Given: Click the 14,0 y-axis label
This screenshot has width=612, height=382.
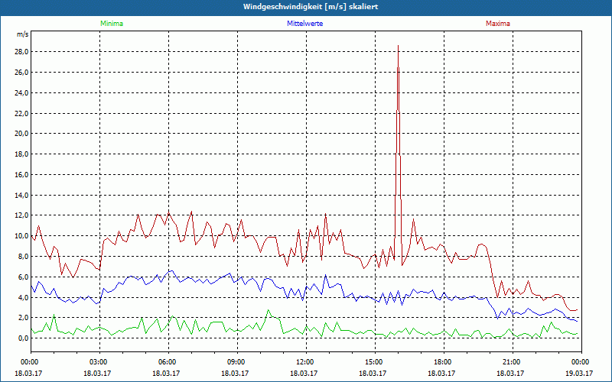Looking at the screenshot, I should [22, 196].
